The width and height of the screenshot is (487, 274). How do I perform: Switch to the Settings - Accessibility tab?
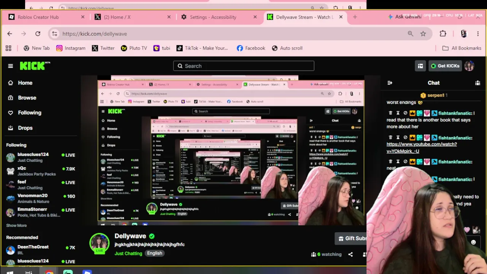click(219, 17)
